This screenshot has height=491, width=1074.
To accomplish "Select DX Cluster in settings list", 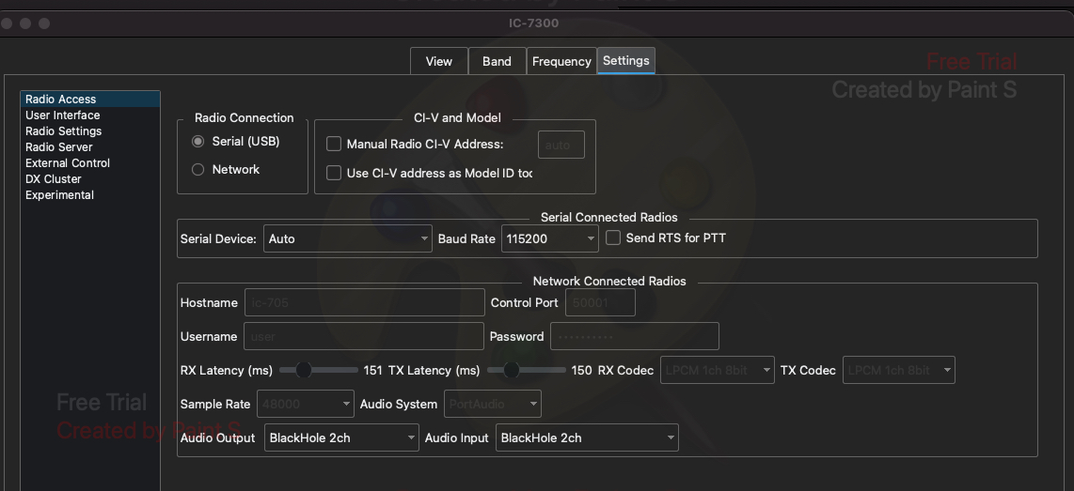I will (x=90, y=179).
